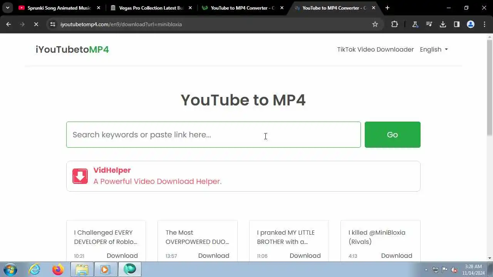
Task: Click the page vertical scrollbar thumb
Action: [x=490, y=87]
